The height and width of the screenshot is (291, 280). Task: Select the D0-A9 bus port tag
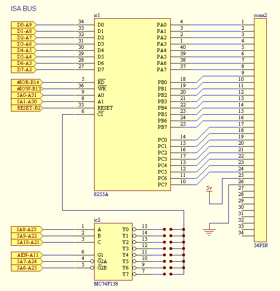click(24, 25)
